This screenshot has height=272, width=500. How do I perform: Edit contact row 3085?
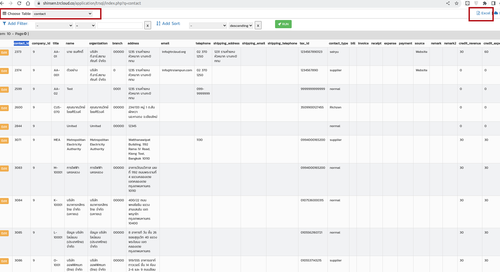[4, 233]
